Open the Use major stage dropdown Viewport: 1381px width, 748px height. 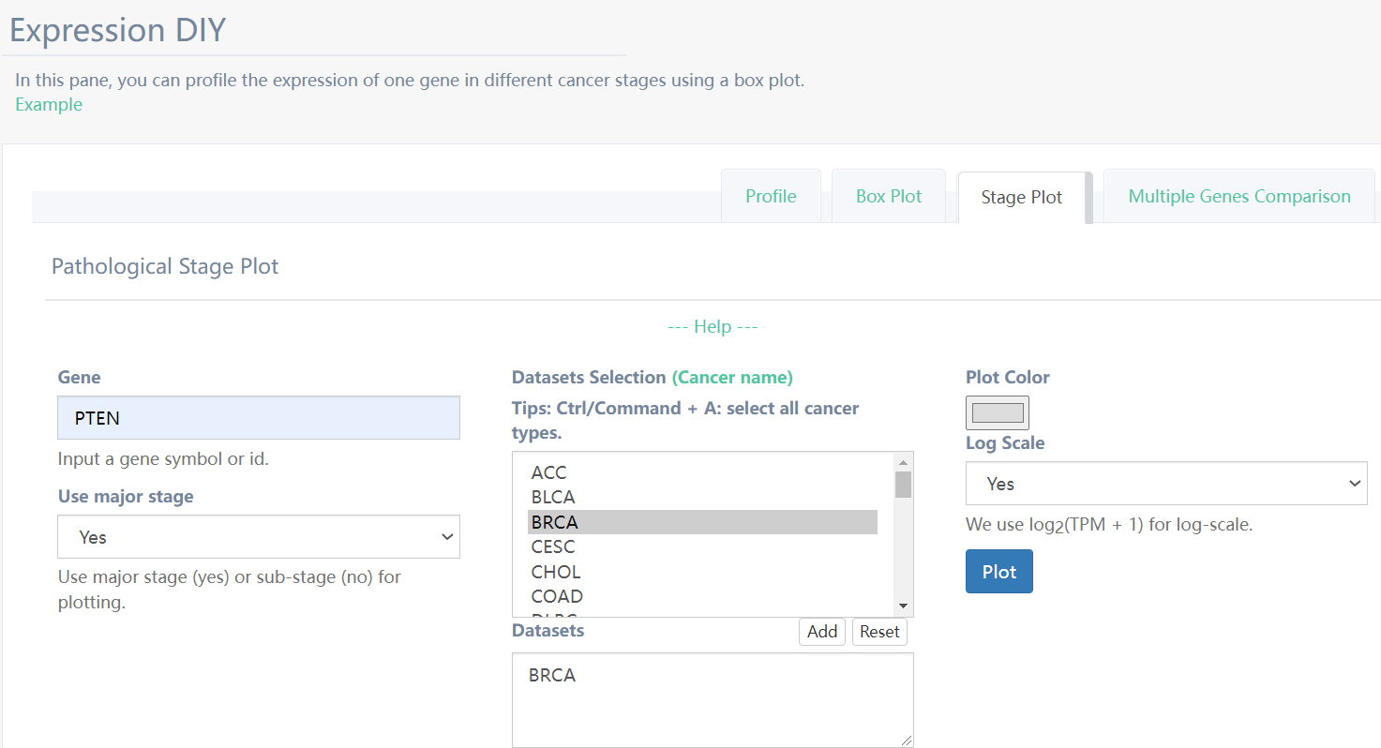[x=258, y=537]
